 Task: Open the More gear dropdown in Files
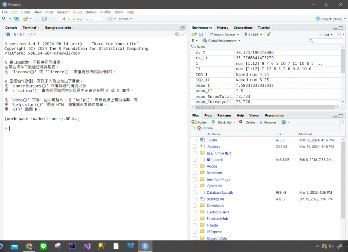(285, 122)
